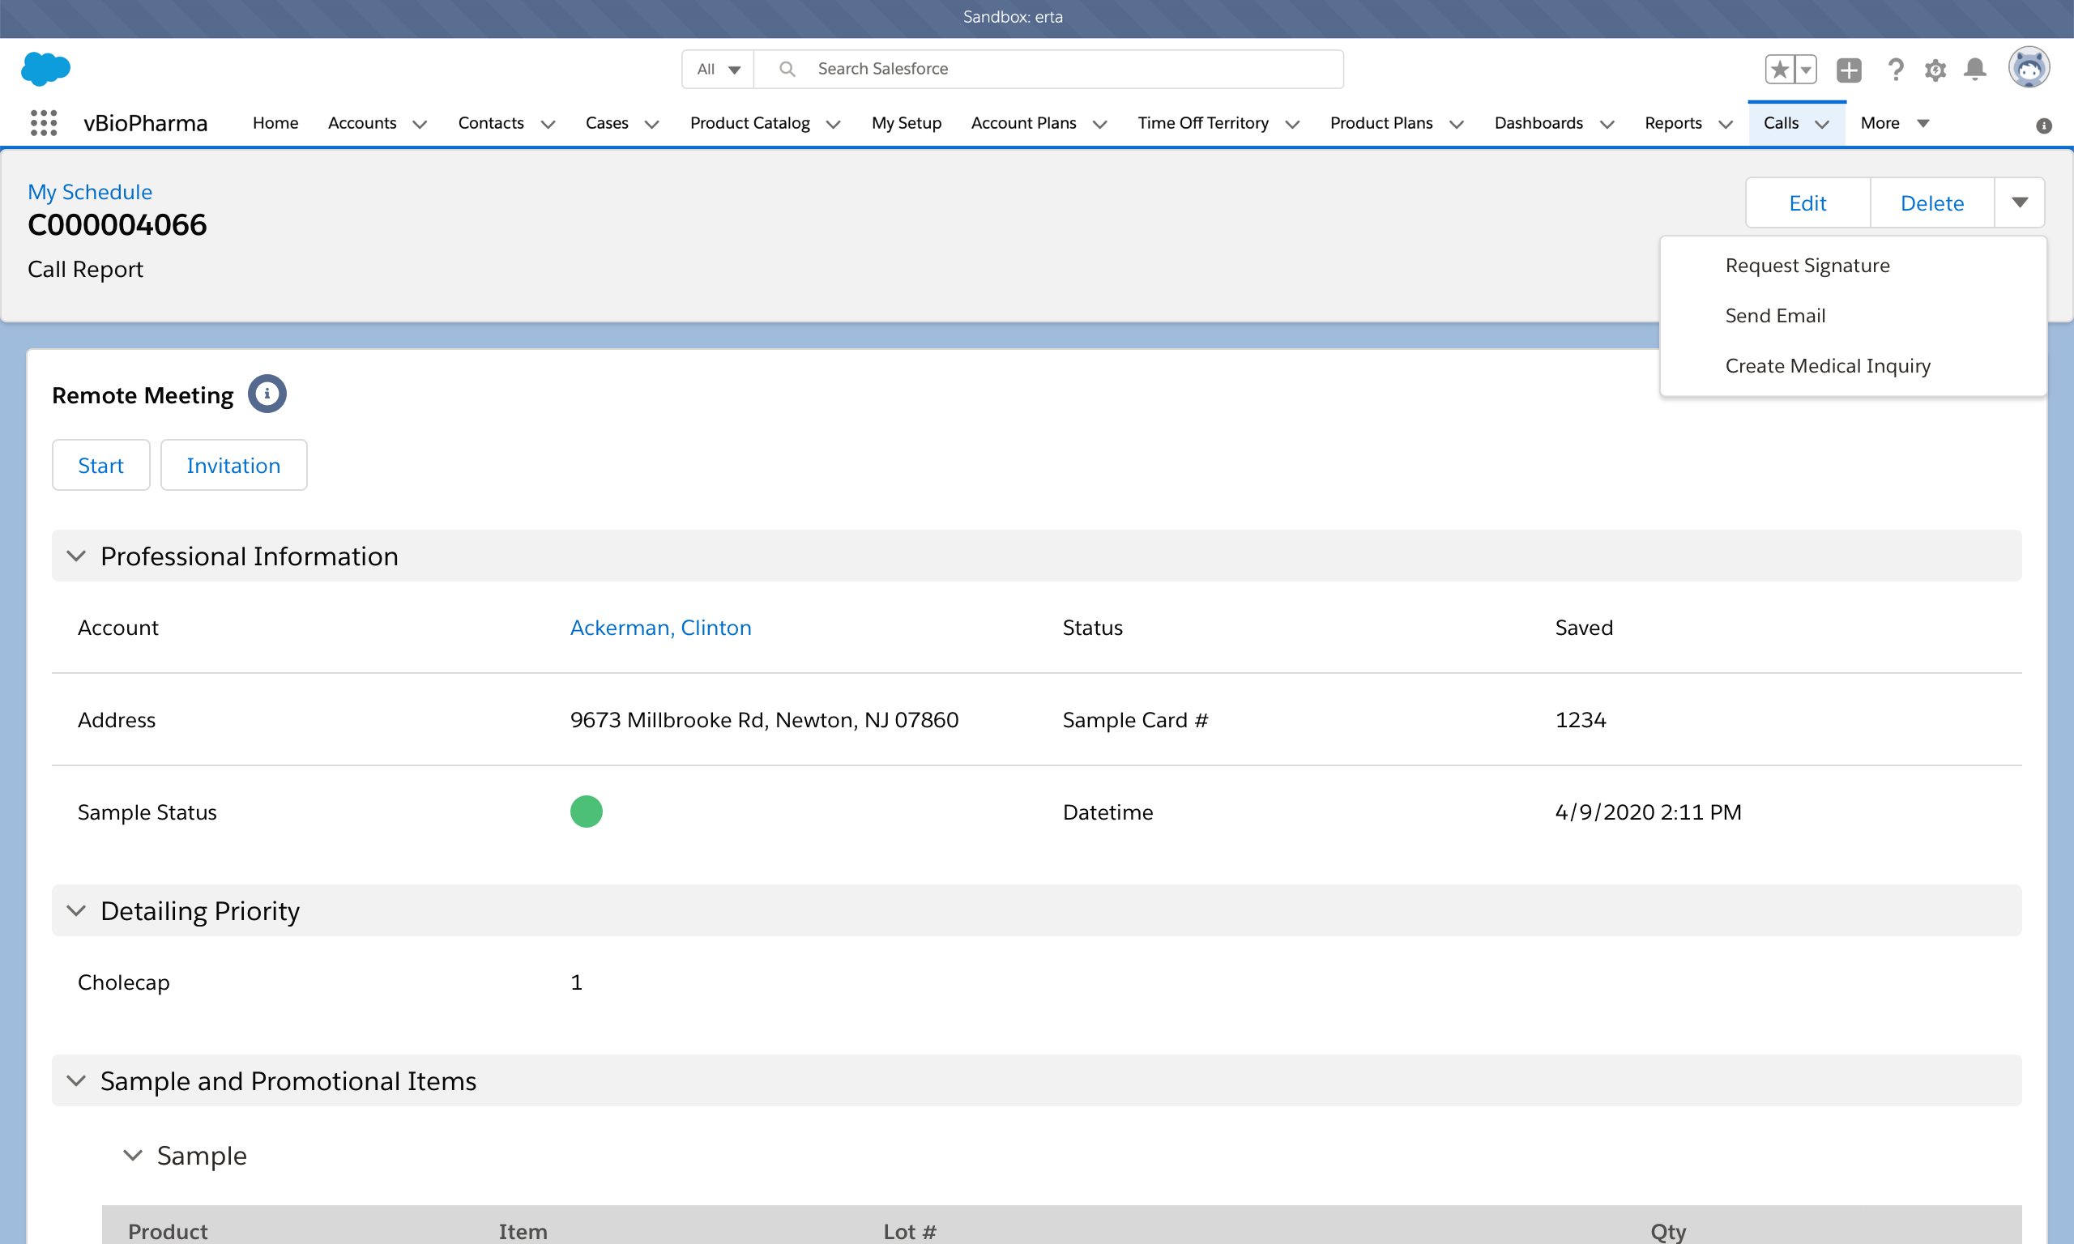Click the Favorites star icon
Image resolution: width=2074 pixels, height=1244 pixels.
(x=1779, y=69)
